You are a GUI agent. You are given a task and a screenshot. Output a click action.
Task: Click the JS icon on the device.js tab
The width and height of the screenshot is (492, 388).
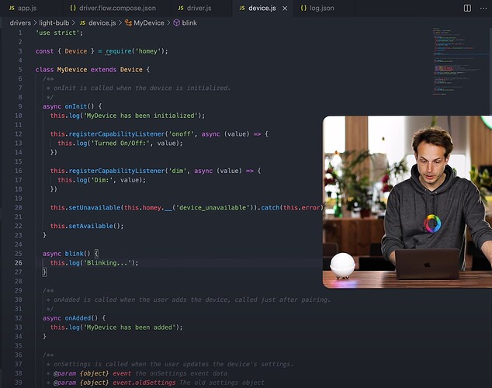pos(242,9)
